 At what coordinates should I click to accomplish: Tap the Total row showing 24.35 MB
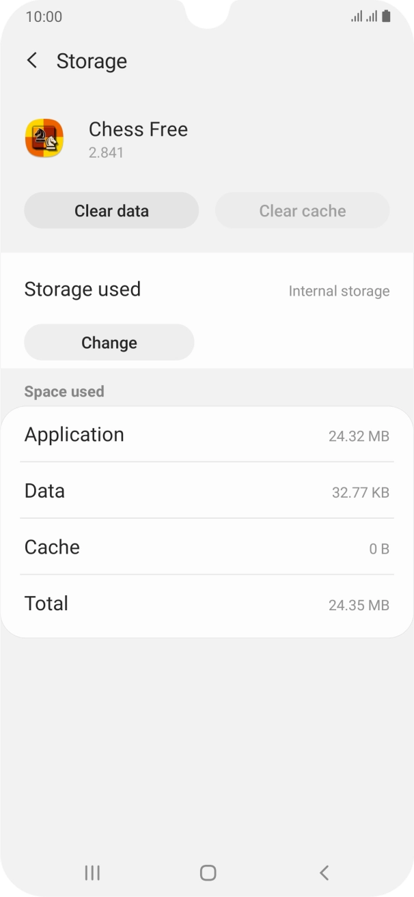pos(207,604)
